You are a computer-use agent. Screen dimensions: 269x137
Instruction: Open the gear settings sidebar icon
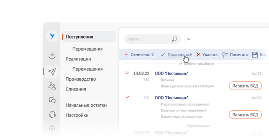point(52,129)
